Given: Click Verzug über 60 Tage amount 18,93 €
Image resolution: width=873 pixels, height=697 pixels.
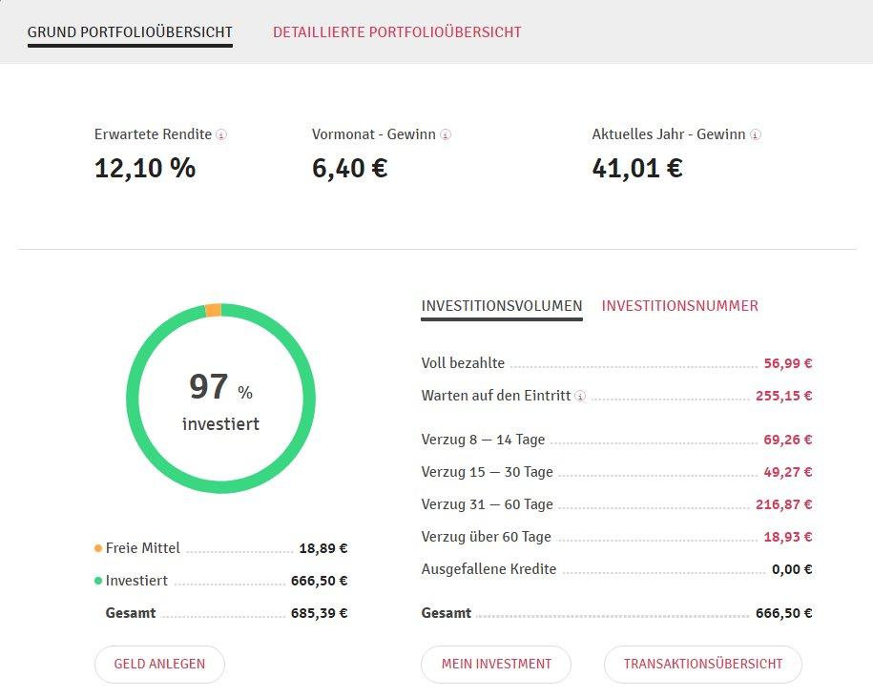Looking at the screenshot, I should click(787, 537).
